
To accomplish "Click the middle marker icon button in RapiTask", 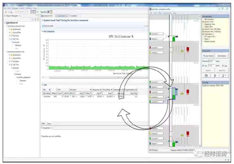I will (215, 76).
